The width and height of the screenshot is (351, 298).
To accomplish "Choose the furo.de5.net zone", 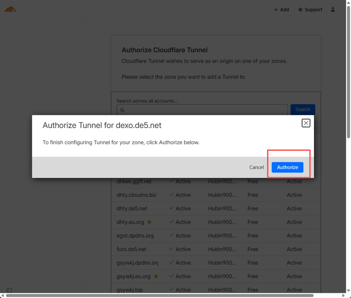I will click(x=131, y=249).
